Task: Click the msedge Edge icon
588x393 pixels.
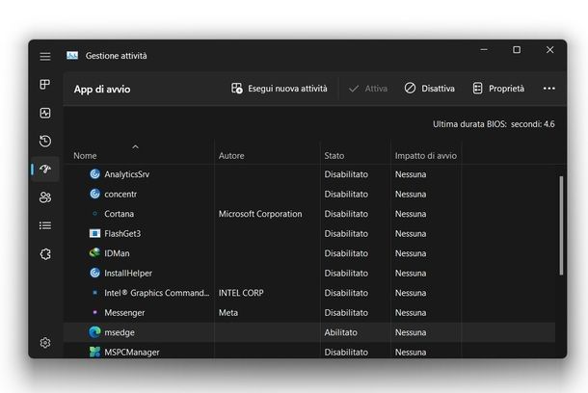Action: tap(94, 332)
